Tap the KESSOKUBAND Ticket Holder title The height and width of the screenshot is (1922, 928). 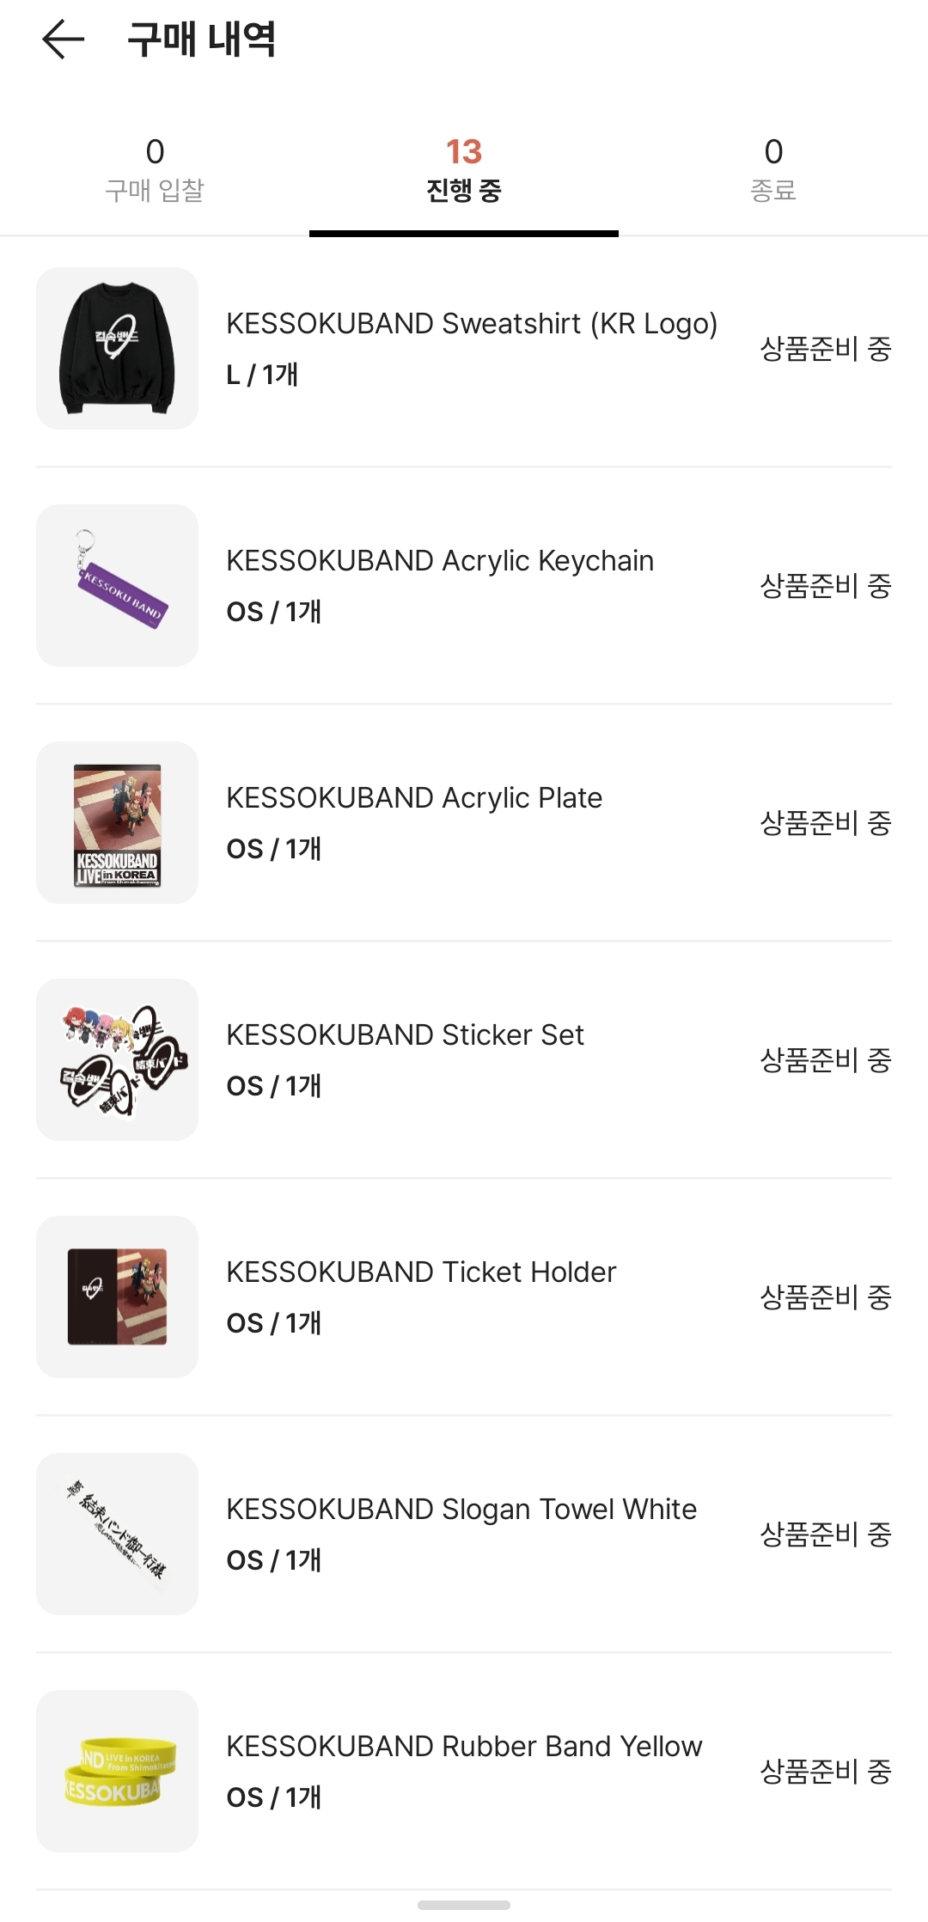tap(421, 1272)
